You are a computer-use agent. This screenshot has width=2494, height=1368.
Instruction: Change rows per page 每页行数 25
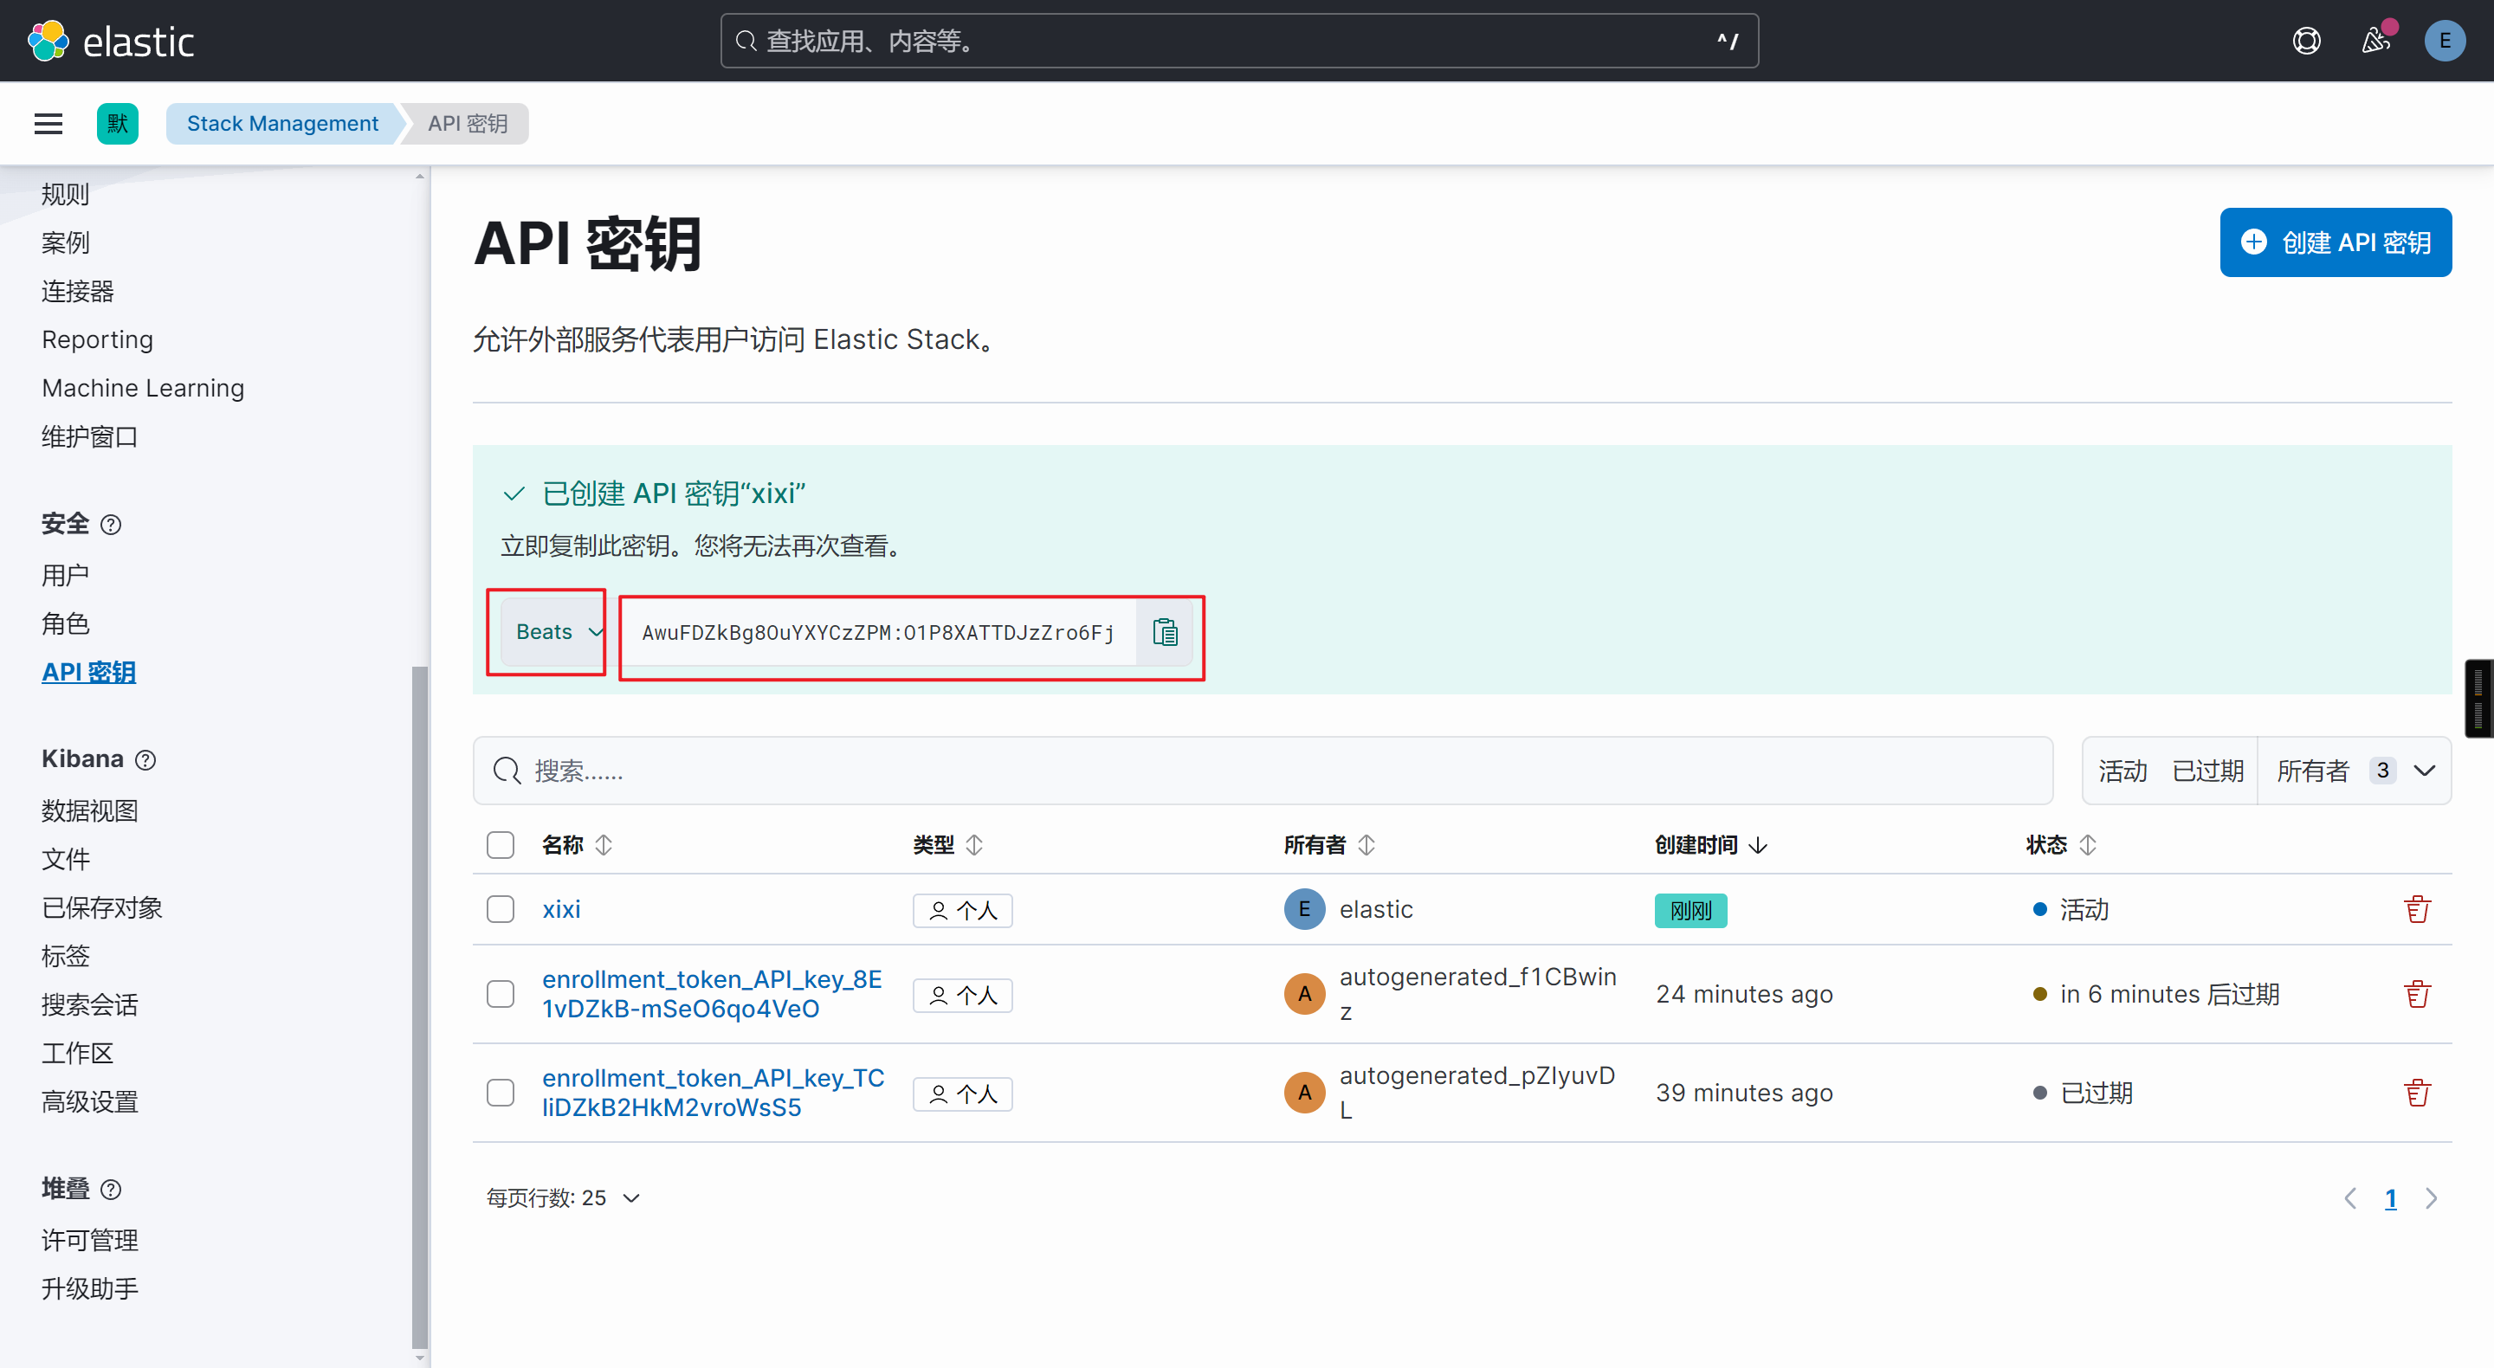tap(563, 1198)
